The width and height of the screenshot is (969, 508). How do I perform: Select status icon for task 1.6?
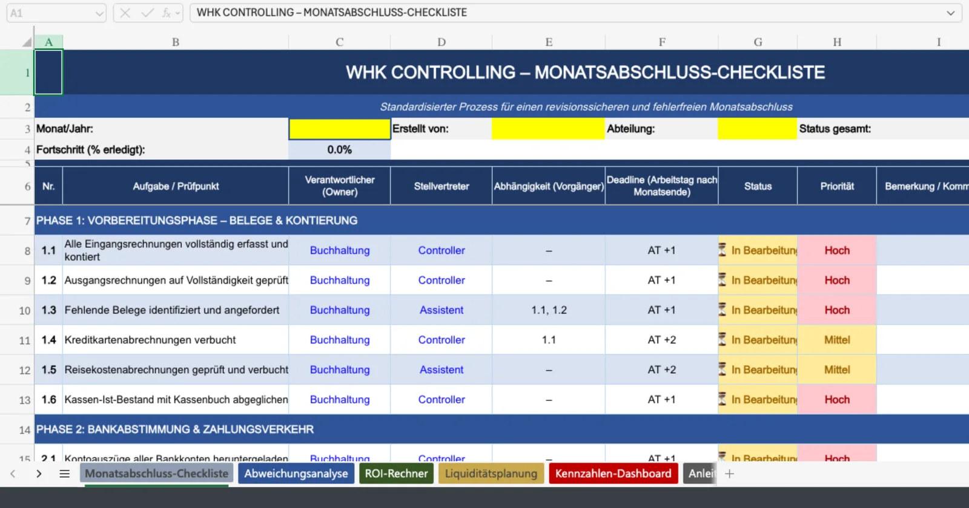pos(723,399)
